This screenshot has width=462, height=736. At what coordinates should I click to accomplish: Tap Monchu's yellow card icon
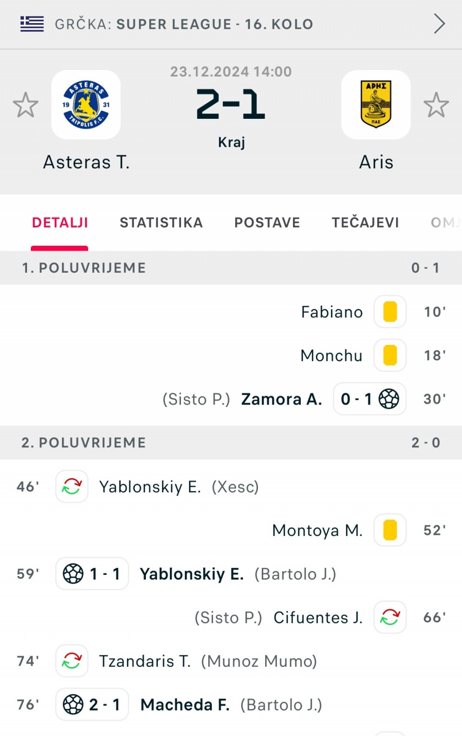coord(390,355)
